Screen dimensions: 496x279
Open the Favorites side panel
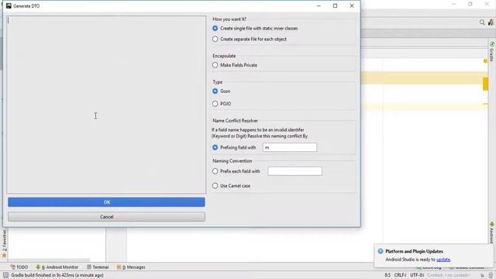pyautogui.click(x=4, y=244)
